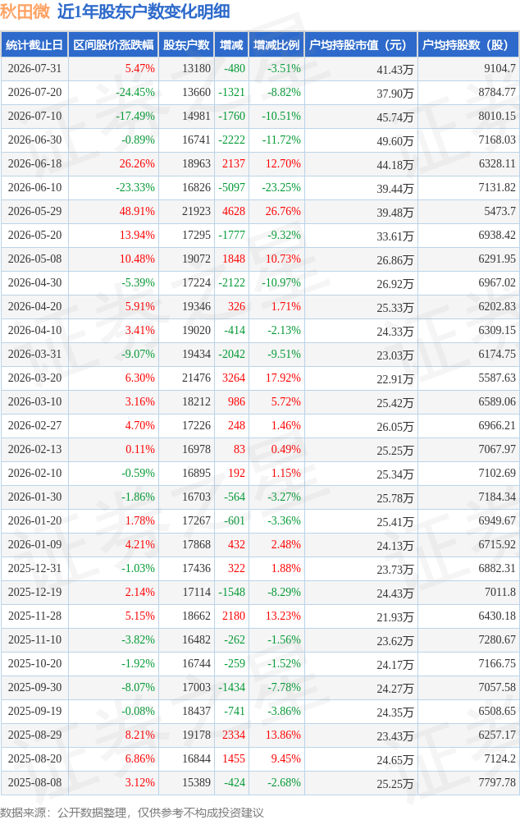Click the 近1年股东户数变化明细 title text
The height and width of the screenshot is (820, 520).
point(144,11)
